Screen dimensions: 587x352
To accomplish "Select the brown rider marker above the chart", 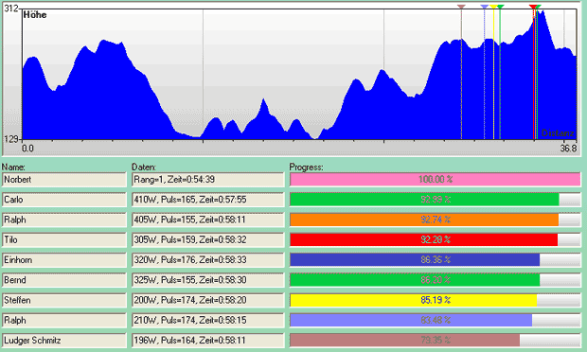I will [x=461, y=7].
